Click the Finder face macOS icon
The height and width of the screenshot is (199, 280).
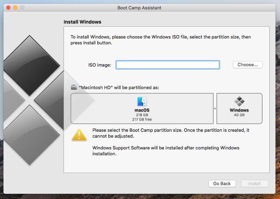142,102
